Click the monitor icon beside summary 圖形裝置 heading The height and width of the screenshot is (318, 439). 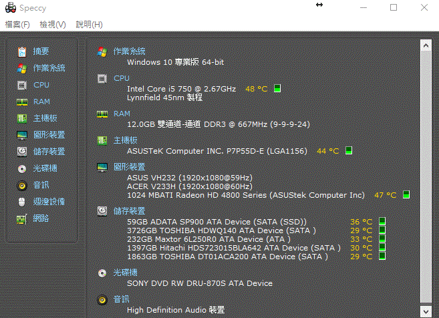pos(102,168)
